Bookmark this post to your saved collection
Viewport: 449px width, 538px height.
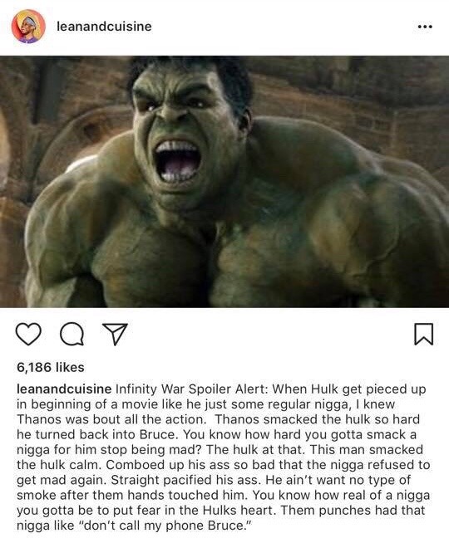[424, 334]
